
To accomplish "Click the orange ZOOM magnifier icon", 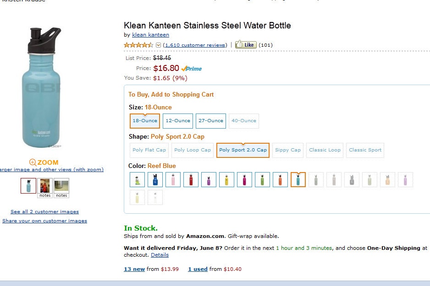I will pos(33,162).
